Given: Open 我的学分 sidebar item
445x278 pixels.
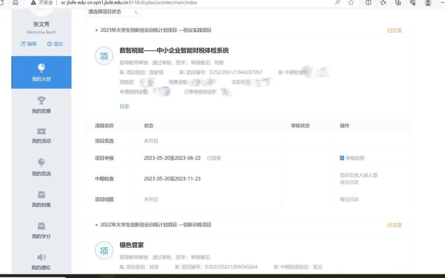Looking at the screenshot, I should coord(42,231).
